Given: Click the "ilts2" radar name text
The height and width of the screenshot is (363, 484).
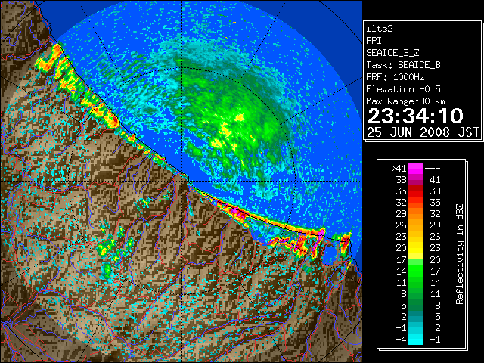Looking at the screenshot, I should click(x=380, y=29).
